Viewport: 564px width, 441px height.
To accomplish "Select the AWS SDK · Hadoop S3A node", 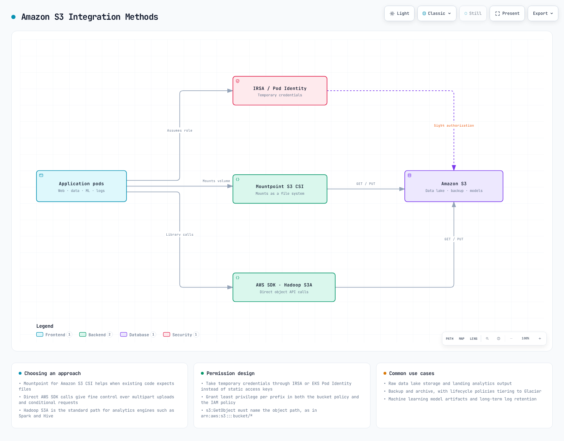I will pos(284,287).
